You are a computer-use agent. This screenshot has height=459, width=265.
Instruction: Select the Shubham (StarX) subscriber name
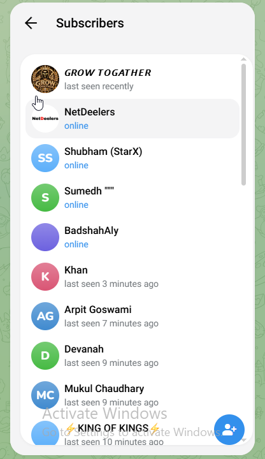[x=103, y=152]
